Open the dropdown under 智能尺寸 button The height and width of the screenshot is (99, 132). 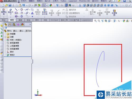coord(11,17)
